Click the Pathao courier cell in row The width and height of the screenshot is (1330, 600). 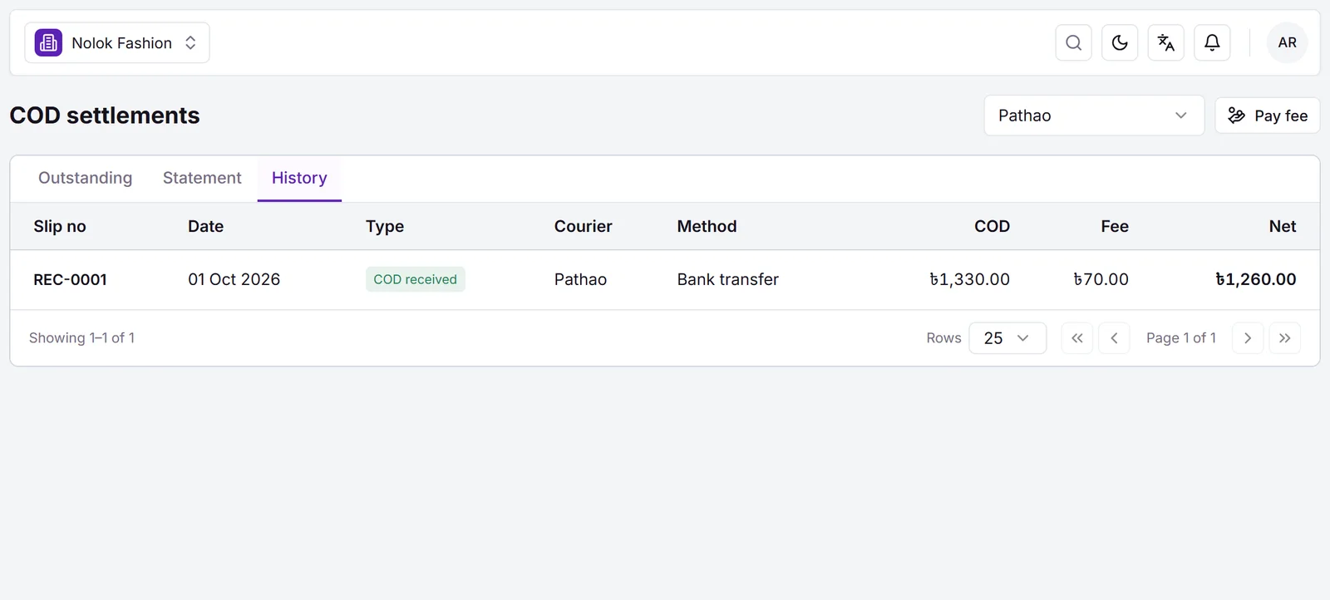(580, 280)
